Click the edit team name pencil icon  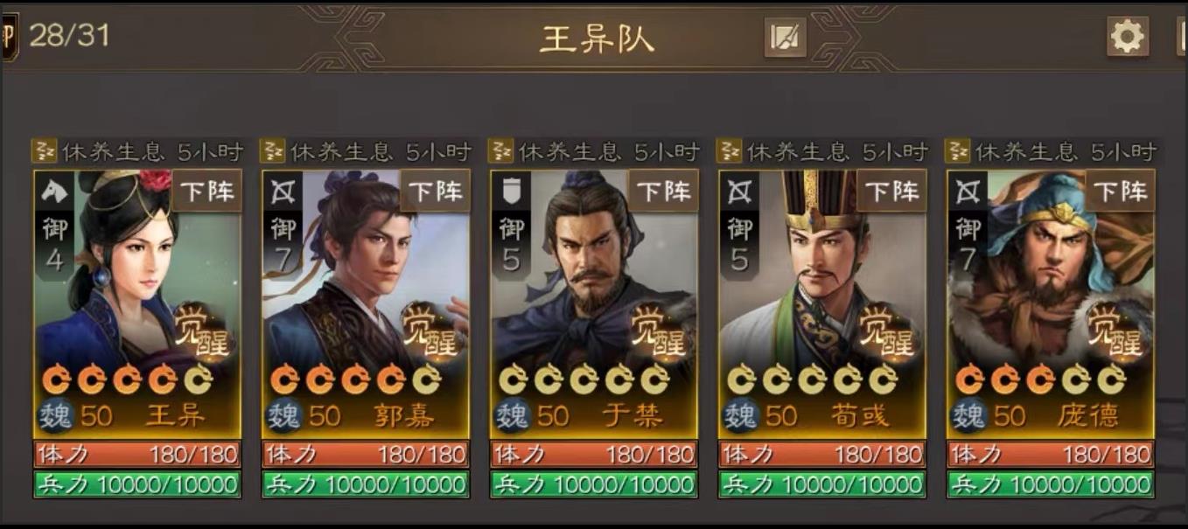(785, 38)
